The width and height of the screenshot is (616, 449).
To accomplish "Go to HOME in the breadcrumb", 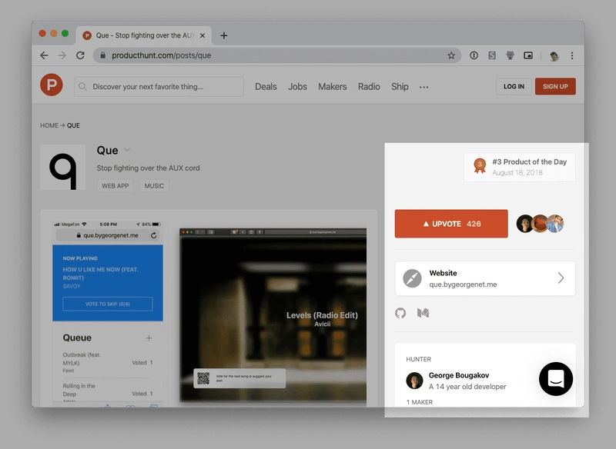I will point(49,125).
